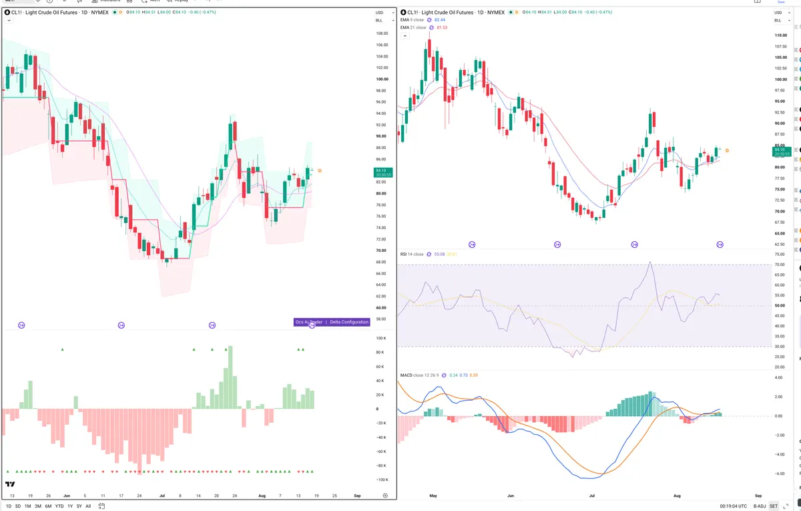Click the purple event marker near May on right chart
The height and width of the screenshot is (511, 801).
(473, 244)
